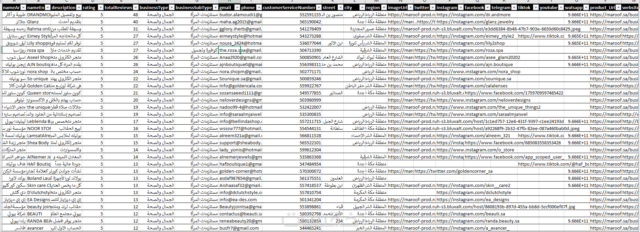This screenshot has height=232, width=640.
Task: Select the 'NOOR STOF' name cell
Action: pos(38,128)
